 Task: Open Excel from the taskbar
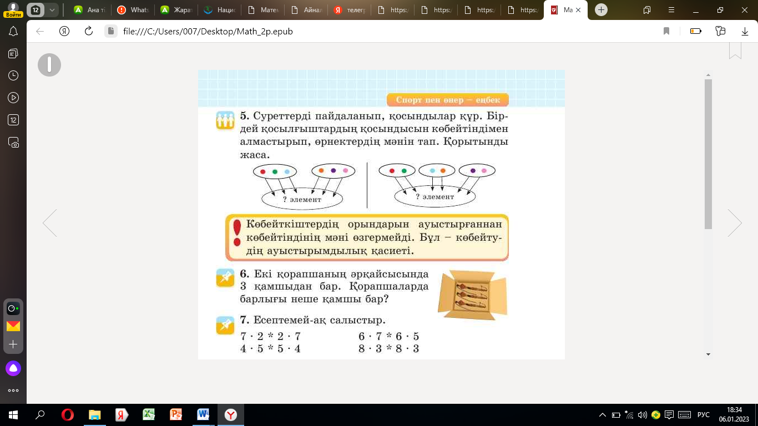(149, 415)
